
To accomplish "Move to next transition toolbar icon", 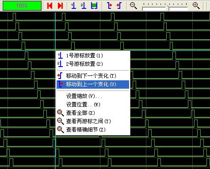I will (119, 6).
